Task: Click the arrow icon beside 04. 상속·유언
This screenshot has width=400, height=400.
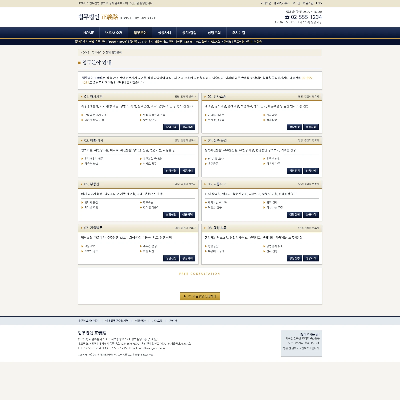Action: point(205,140)
